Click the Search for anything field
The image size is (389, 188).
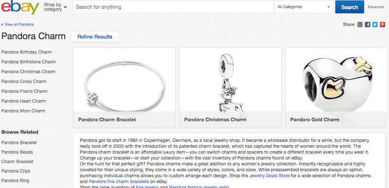pos(174,7)
